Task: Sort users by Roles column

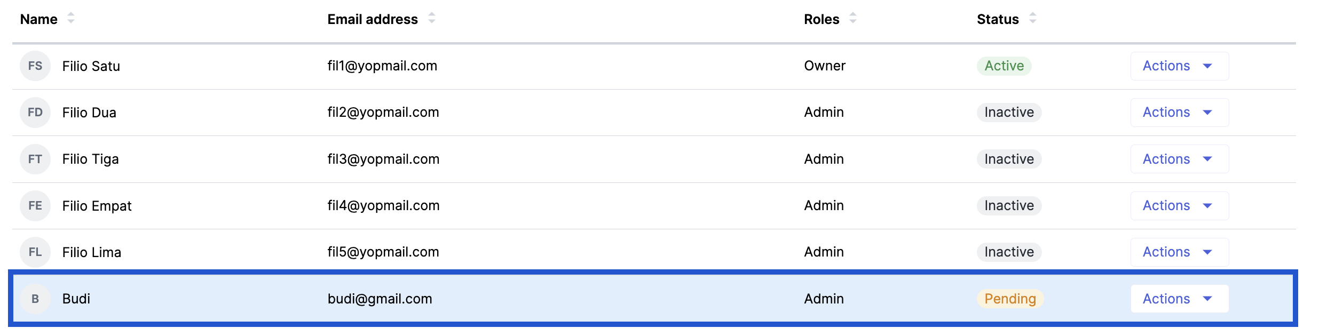Action: [853, 19]
